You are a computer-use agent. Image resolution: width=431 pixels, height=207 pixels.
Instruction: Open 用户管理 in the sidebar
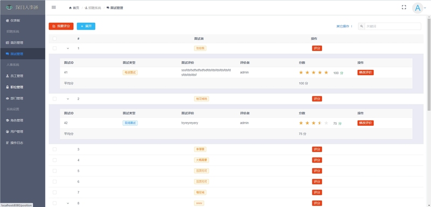coord(23,132)
